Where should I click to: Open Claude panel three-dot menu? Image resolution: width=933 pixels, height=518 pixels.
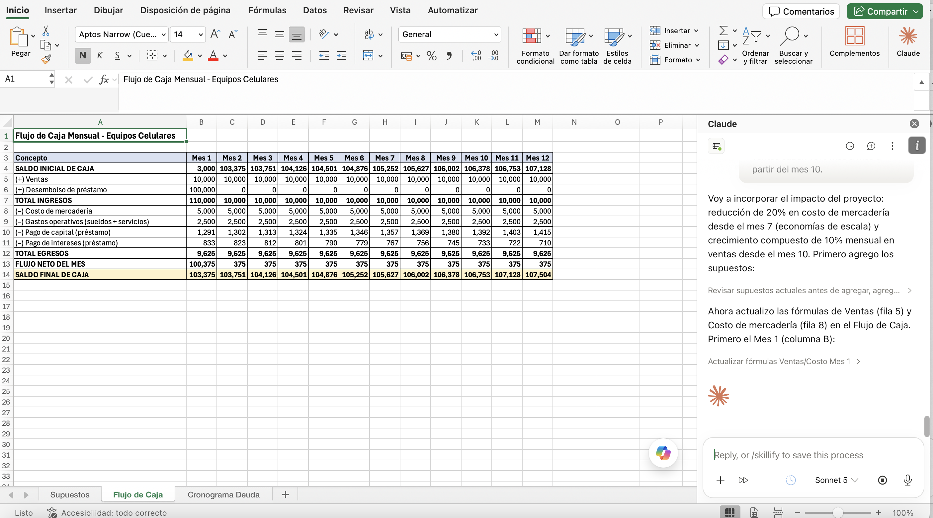892,146
